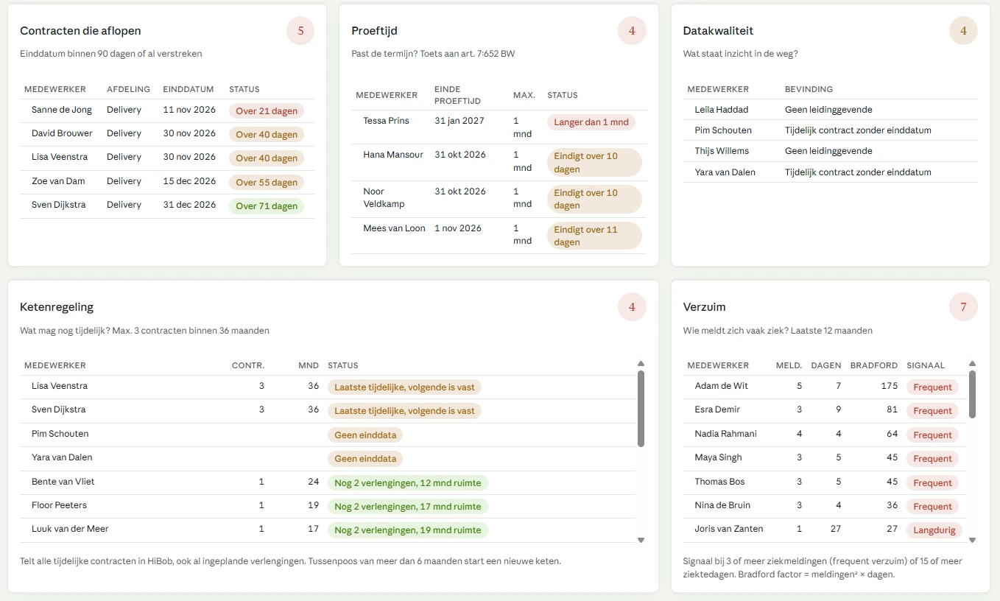This screenshot has width=1000, height=601.
Task: Click the 'Over 21 dagen' status badge
Action: 267,111
